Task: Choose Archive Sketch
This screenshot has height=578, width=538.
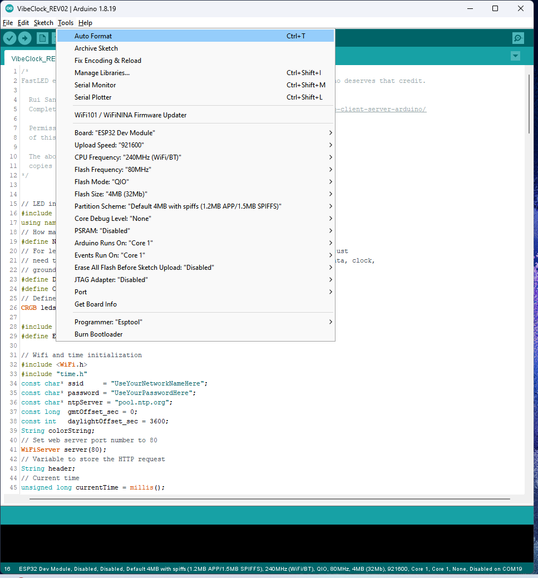Action: click(x=195, y=48)
